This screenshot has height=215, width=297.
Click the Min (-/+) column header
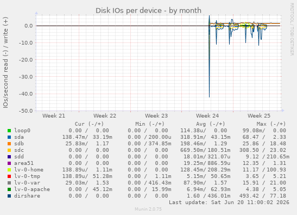point(150,124)
